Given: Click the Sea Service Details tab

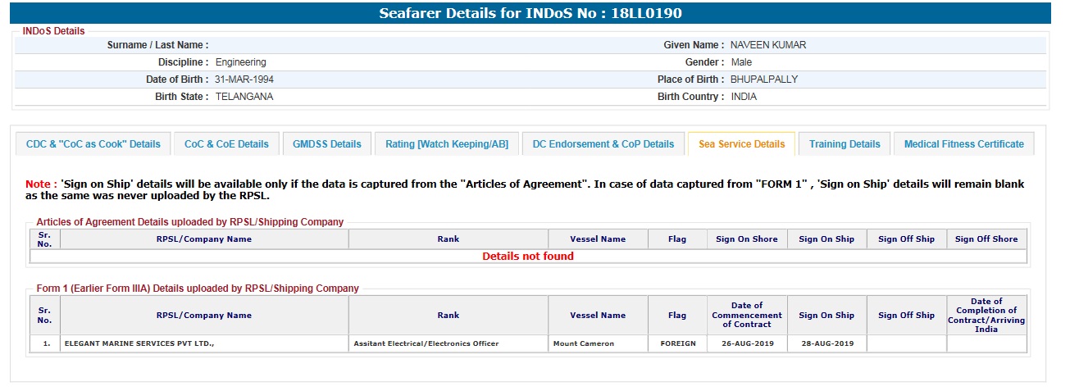Looking at the screenshot, I should click(741, 144).
